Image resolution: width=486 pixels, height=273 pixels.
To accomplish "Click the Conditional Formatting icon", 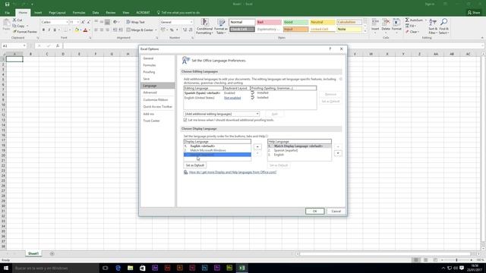I will (204, 22).
